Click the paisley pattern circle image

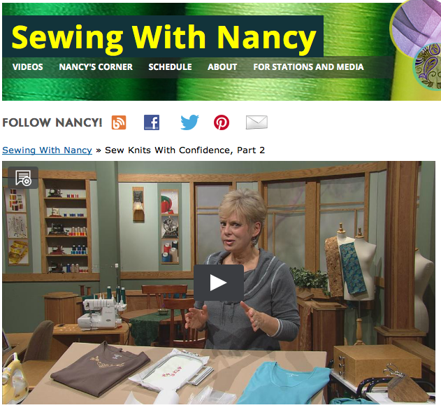[x=427, y=67]
